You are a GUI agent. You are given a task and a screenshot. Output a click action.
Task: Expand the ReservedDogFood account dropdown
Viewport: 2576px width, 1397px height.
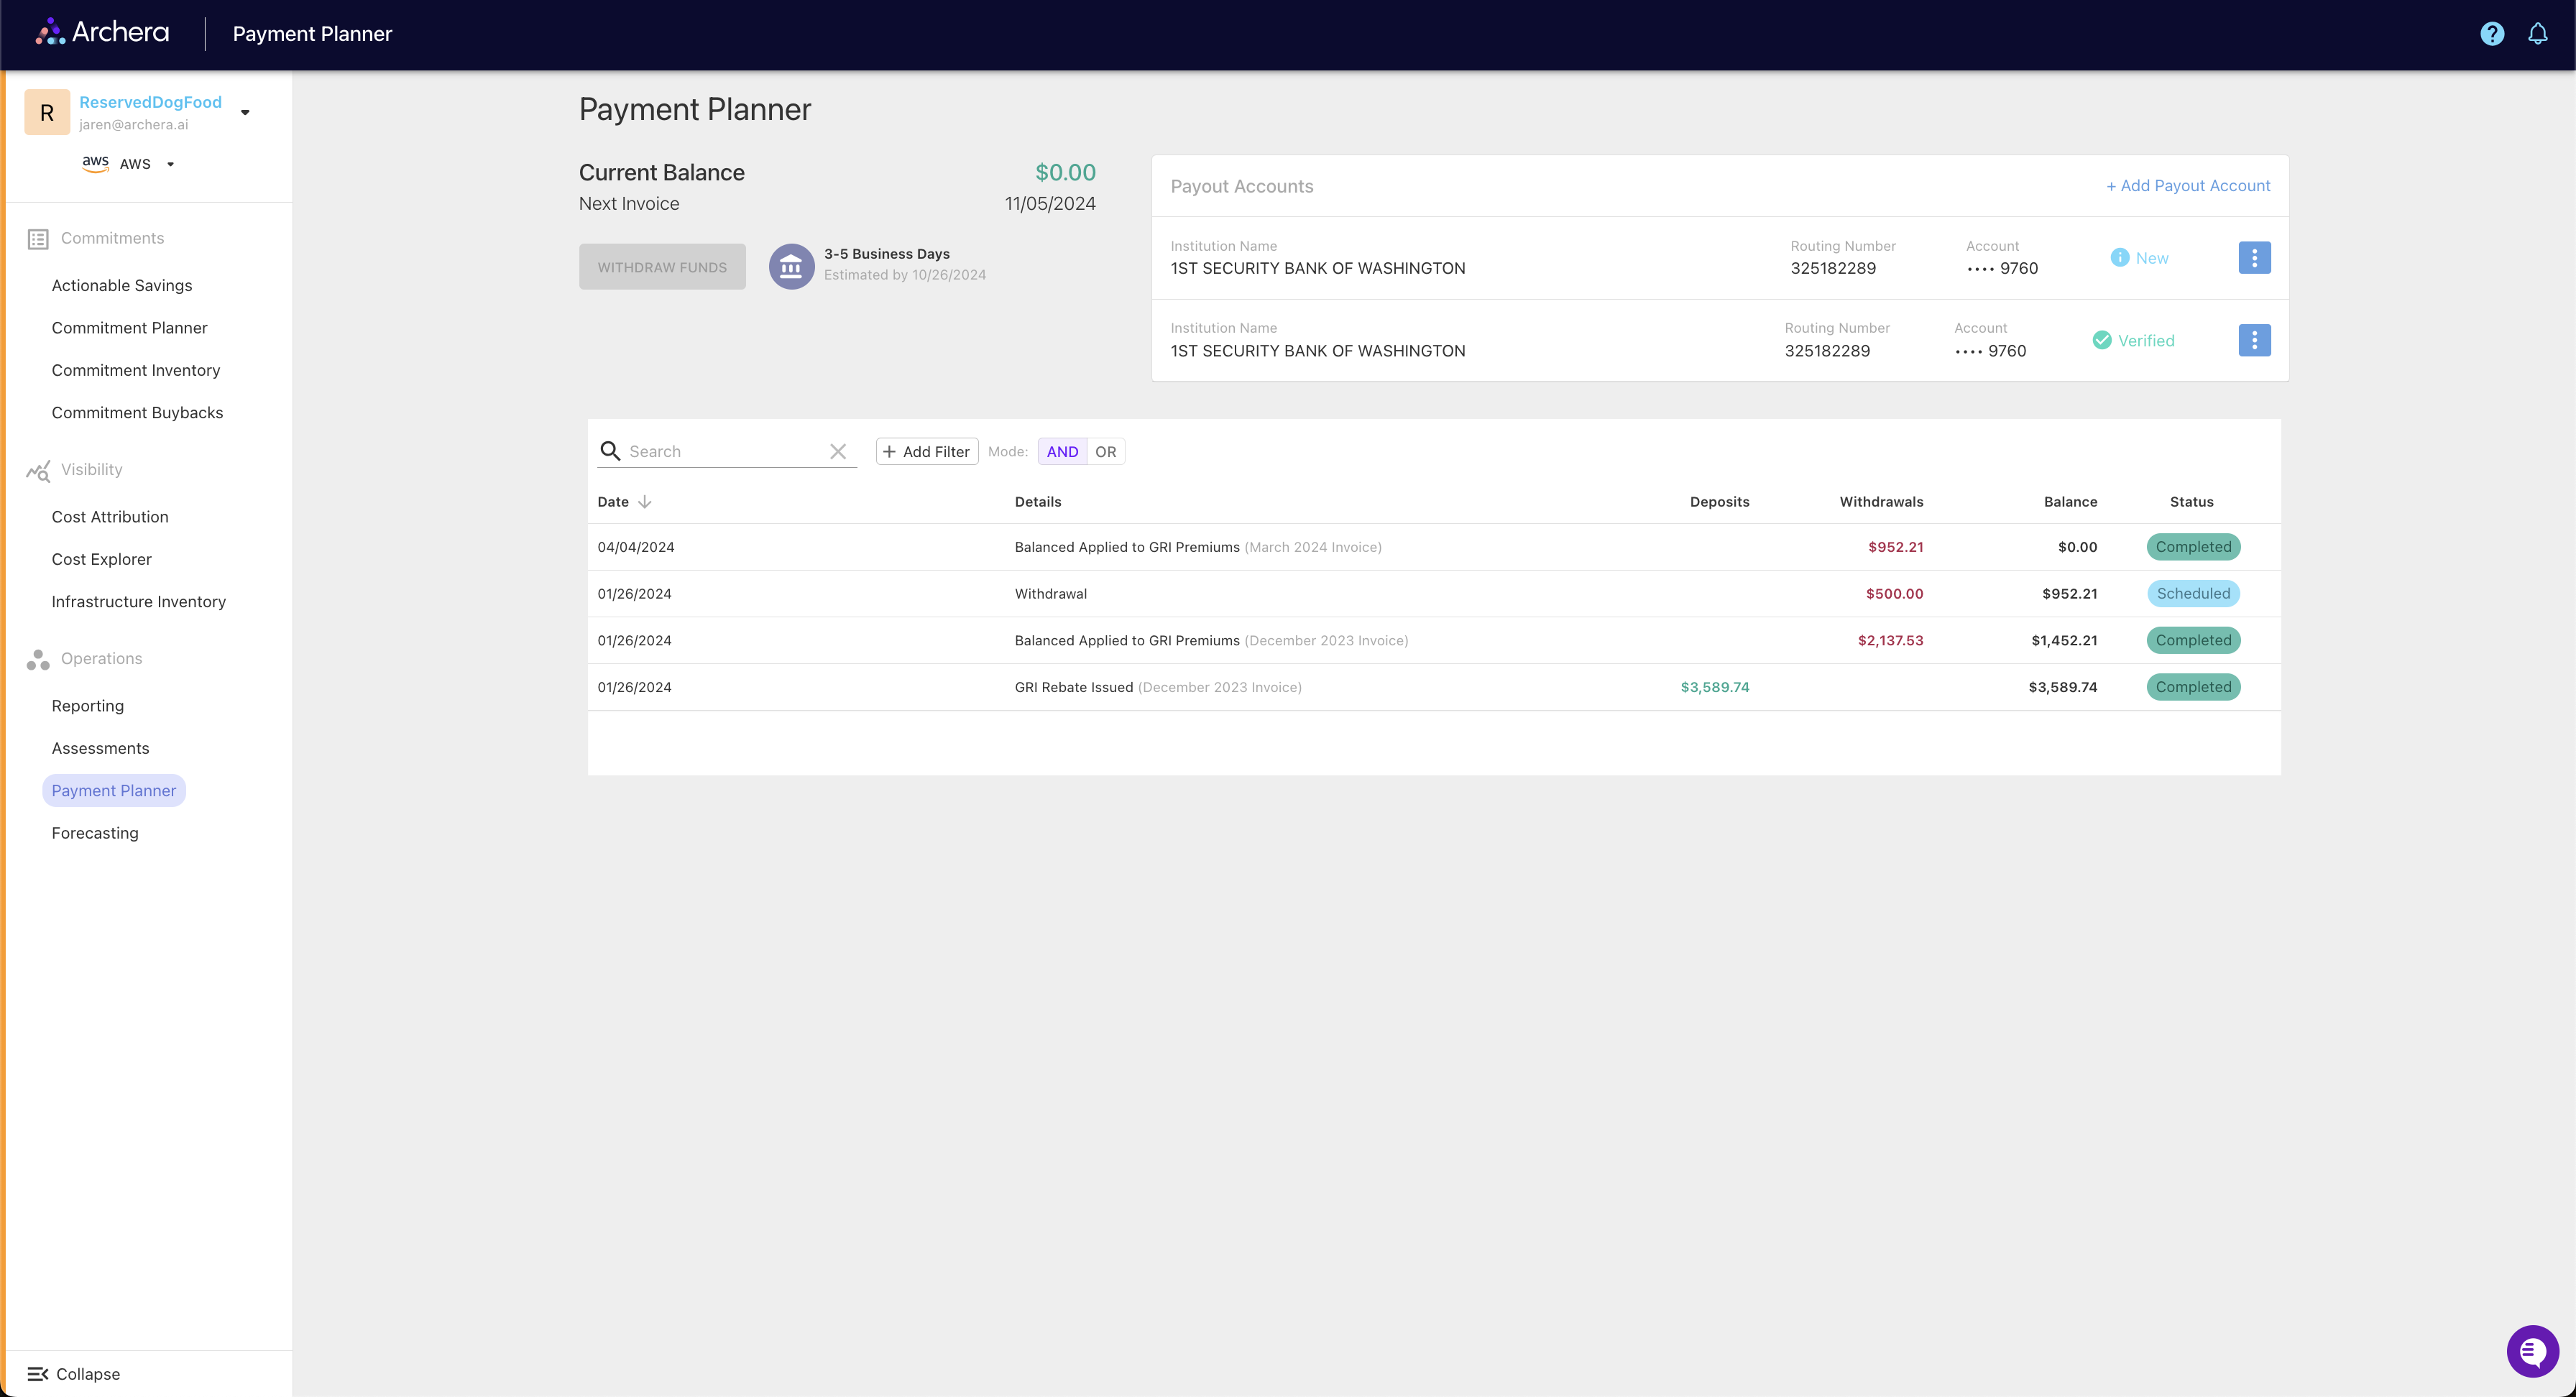click(245, 113)
